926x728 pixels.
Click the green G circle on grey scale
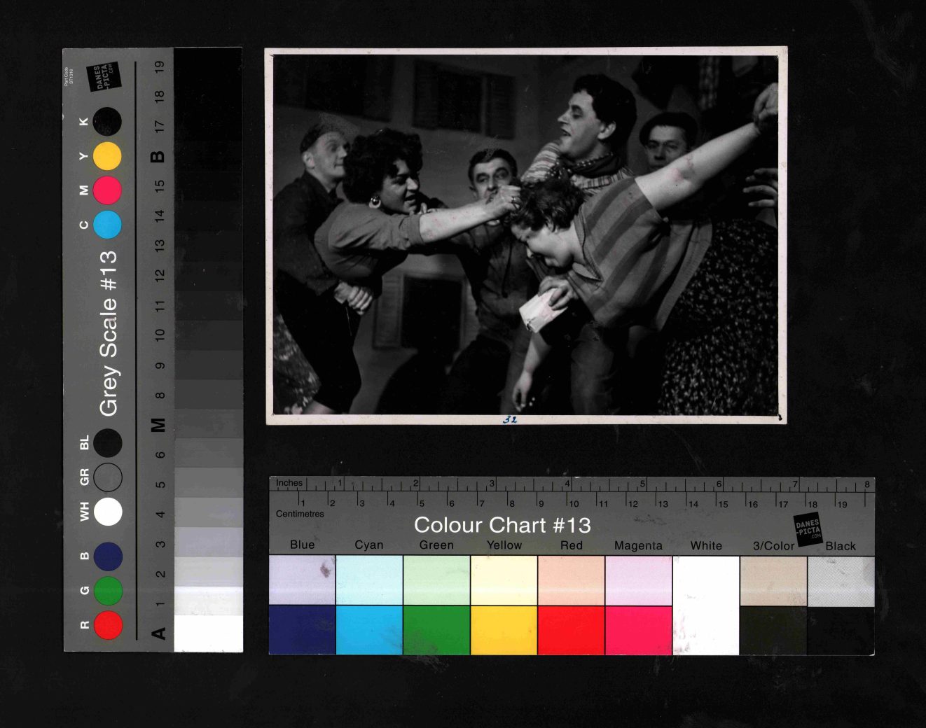point(108,591)
